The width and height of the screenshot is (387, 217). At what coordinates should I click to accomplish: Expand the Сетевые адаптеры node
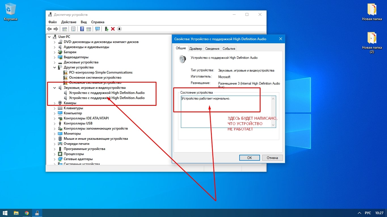55,159
